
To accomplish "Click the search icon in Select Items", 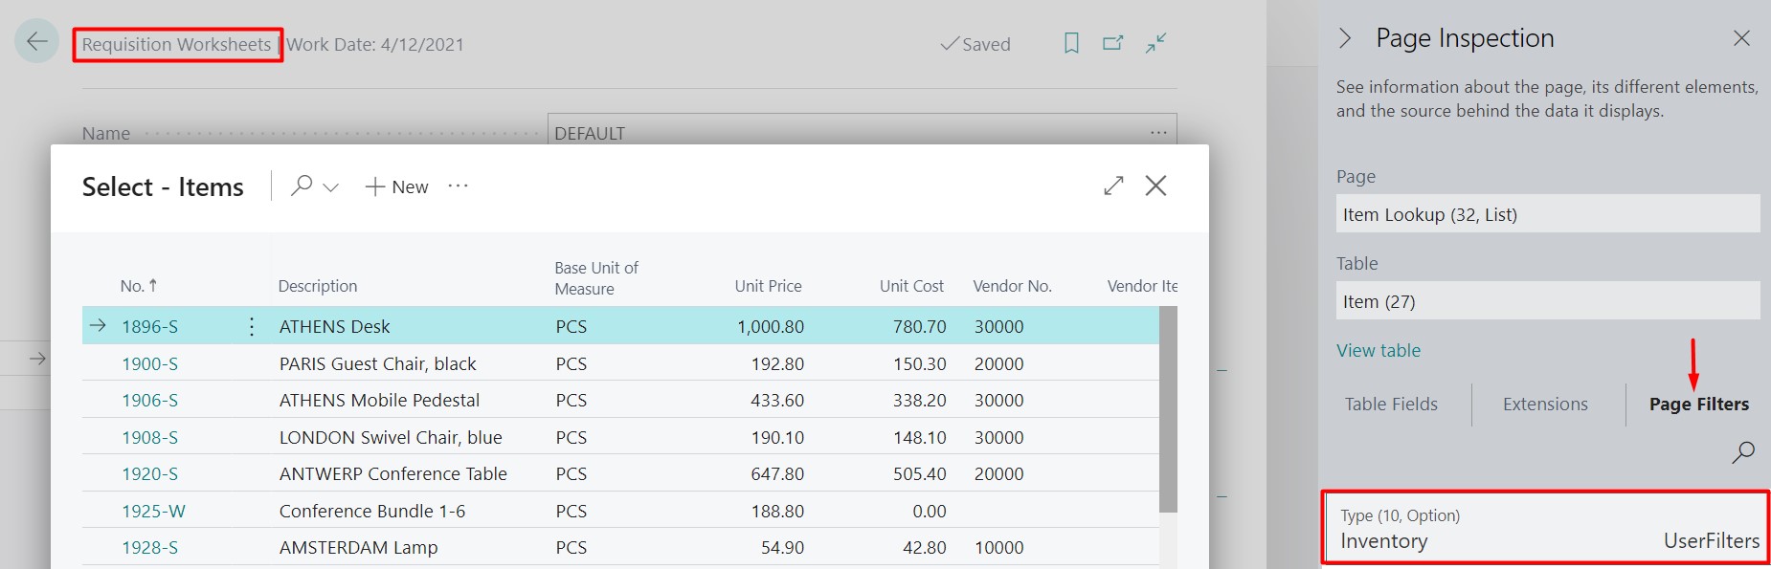I will pyautogui.click(x=302, y=186).
